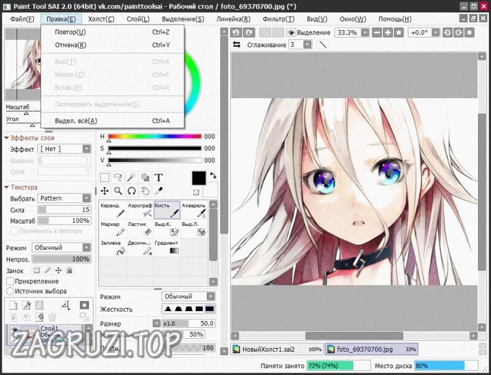Open the Фильтр(T) menu

click(x=279, y=19)
